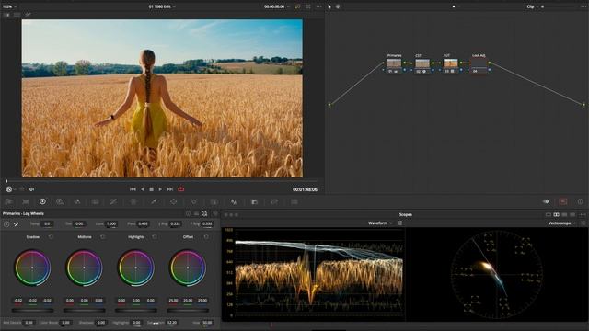Viewport: 589px width, 331px height.
Task: Open the Tracker palette
Action: [194, 202]
